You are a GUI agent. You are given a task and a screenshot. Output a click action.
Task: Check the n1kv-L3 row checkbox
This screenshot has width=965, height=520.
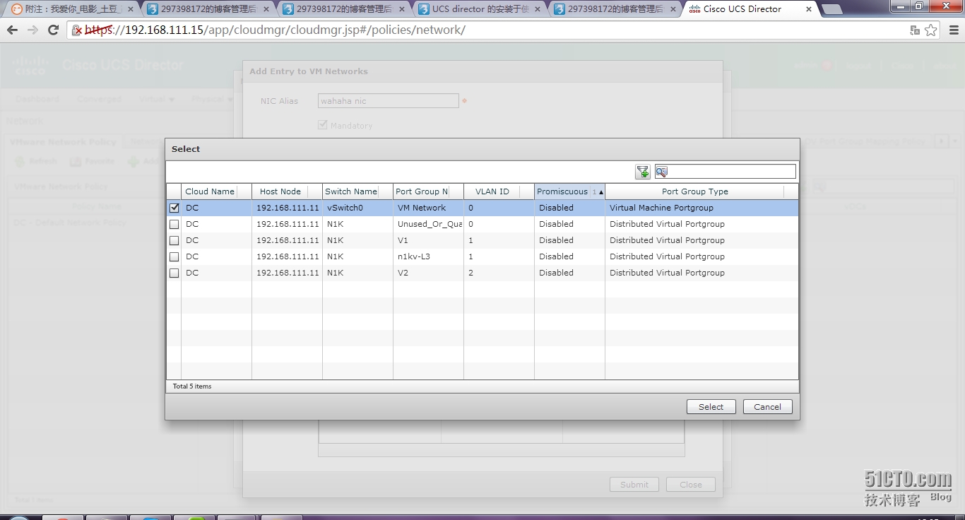174,256
